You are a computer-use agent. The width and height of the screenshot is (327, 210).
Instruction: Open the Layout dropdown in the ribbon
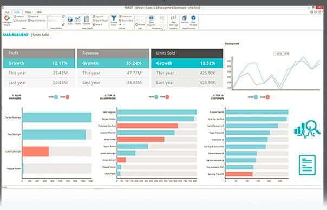point(98,16)
